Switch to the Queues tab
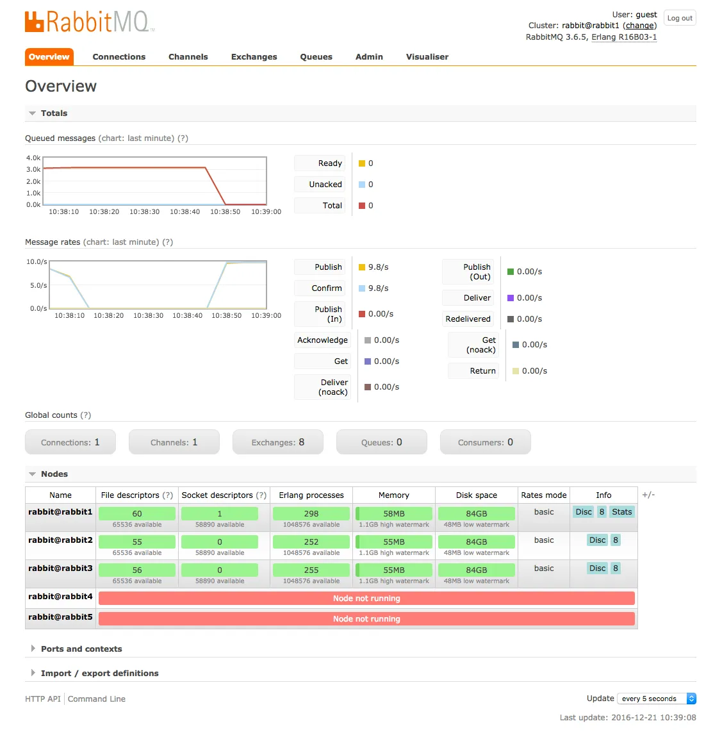This screenshot has width=722, height=753. click(x=316, y=56)
